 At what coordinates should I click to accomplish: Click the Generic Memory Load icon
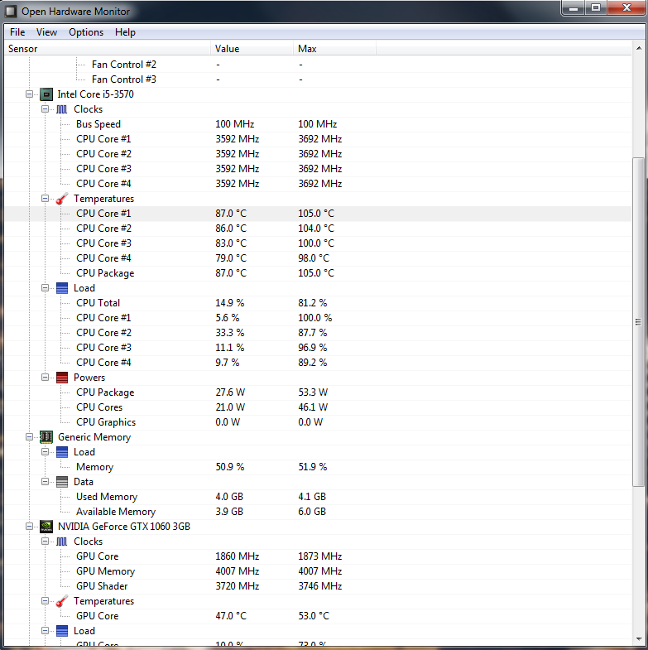tap(62, 452)
